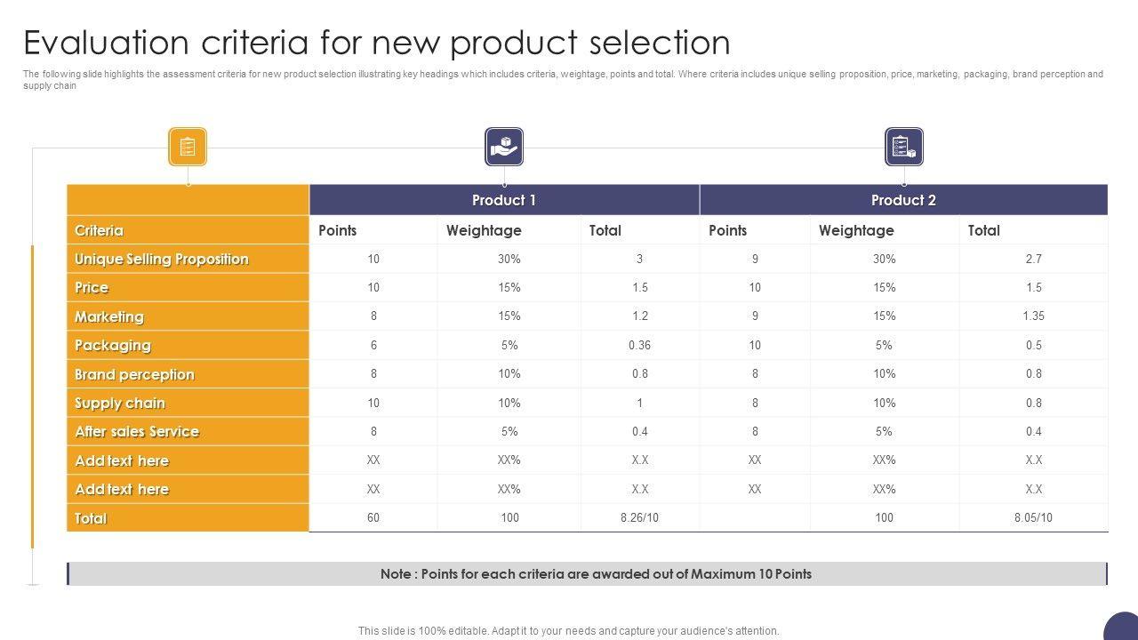Click the Marketing criteria label
This screenshot has width=1138, height=640.
pos(109,316)
